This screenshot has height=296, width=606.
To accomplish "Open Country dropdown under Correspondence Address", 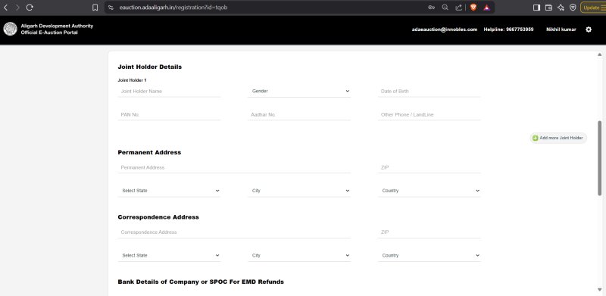I will click(x=430, y=255).
